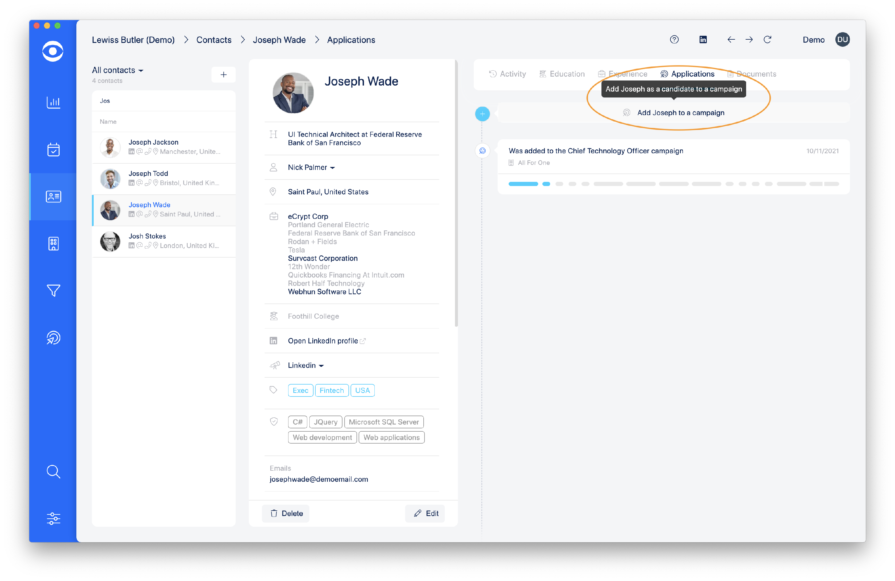This screenshot has width=895, height=581.
Task: Switch to the Education tab
Action: 562,74
